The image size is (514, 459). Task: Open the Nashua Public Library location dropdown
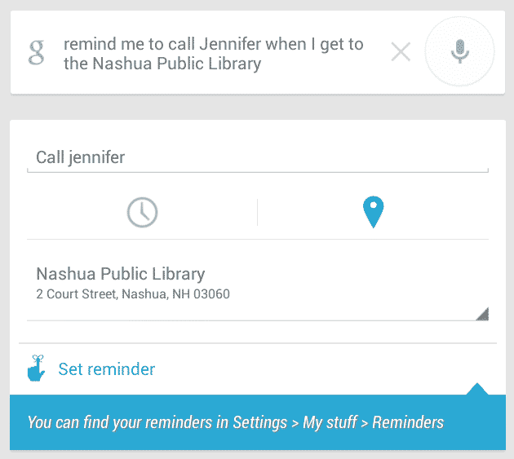(x=257, y=282)
